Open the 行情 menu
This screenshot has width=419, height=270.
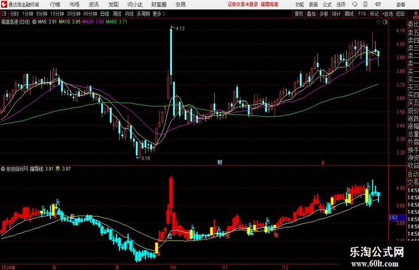[x=55, y=4]
